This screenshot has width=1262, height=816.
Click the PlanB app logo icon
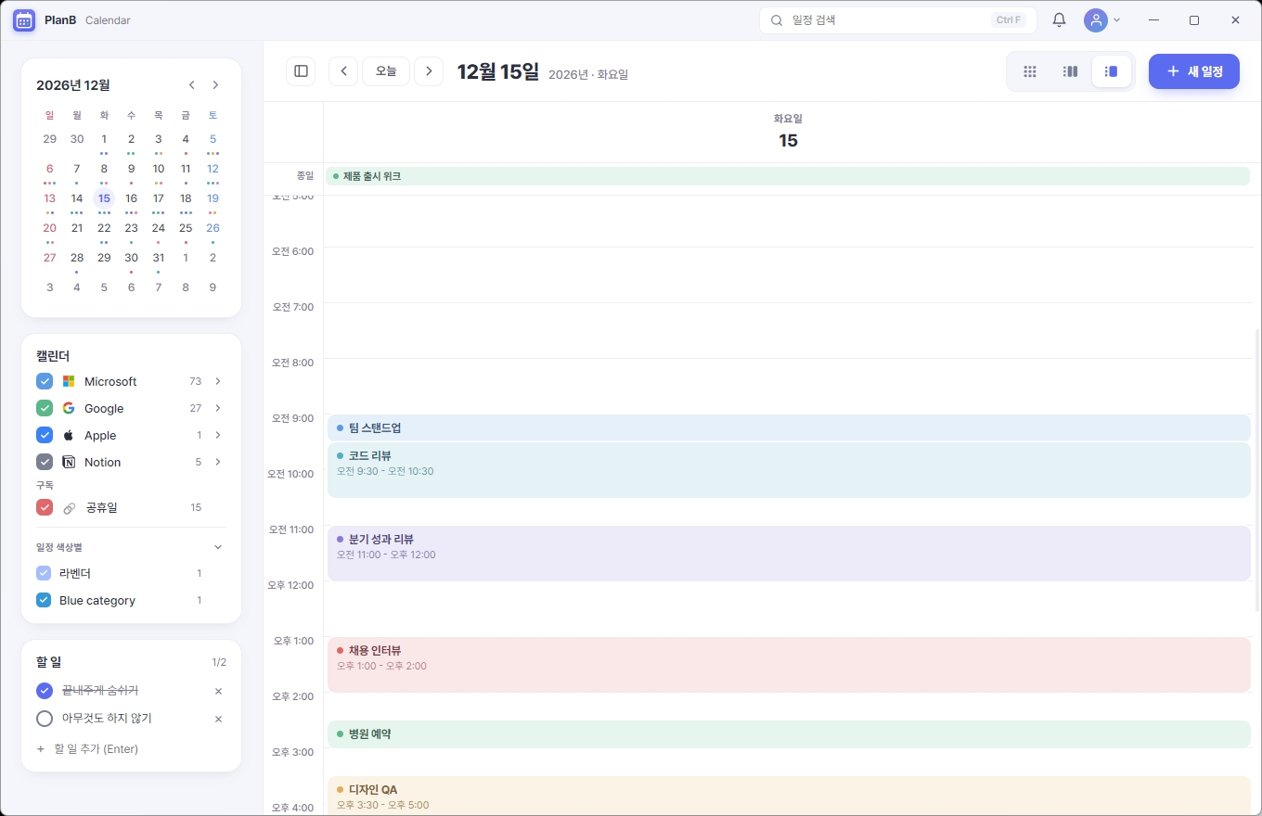tap(24, 19)
